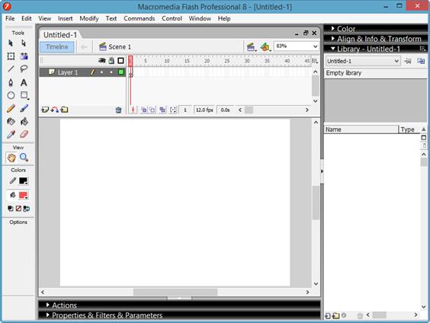Select the Pen tool

(11, 82)
